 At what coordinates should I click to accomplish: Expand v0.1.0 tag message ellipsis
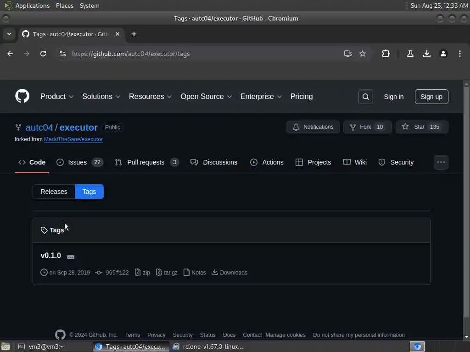click(x=71, y=257)
